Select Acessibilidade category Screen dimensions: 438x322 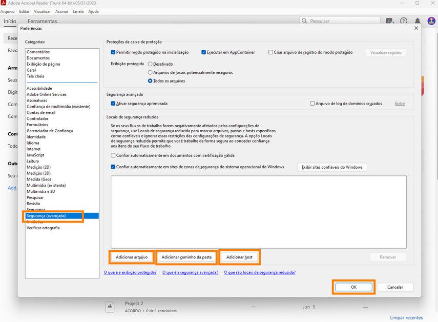39,88
